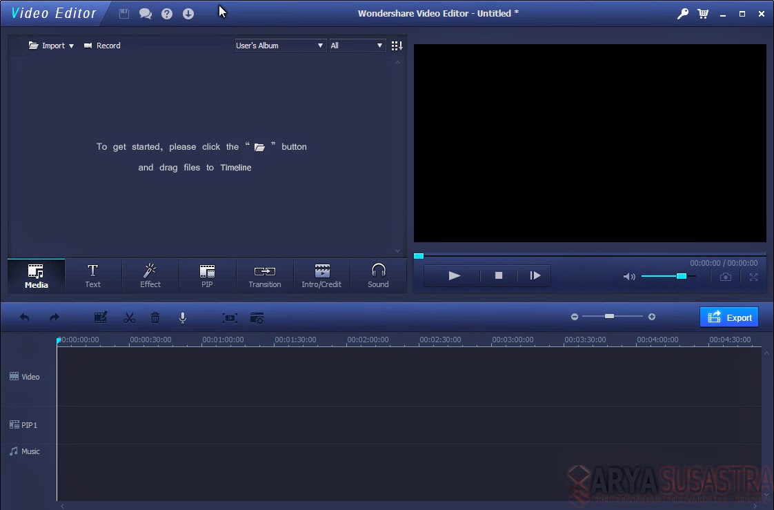
Task: Select the Intro/Credit tab
Action: point(321,275)
